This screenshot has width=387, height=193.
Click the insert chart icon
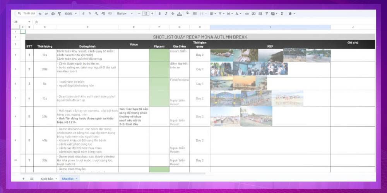(260, 14)
